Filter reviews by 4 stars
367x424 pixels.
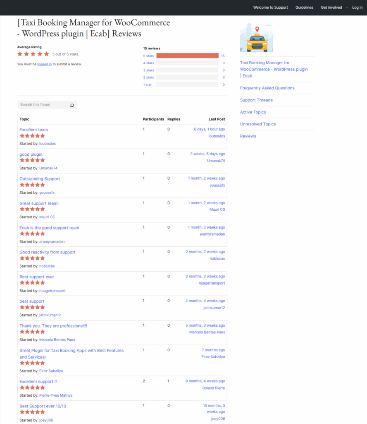[148, 63]
